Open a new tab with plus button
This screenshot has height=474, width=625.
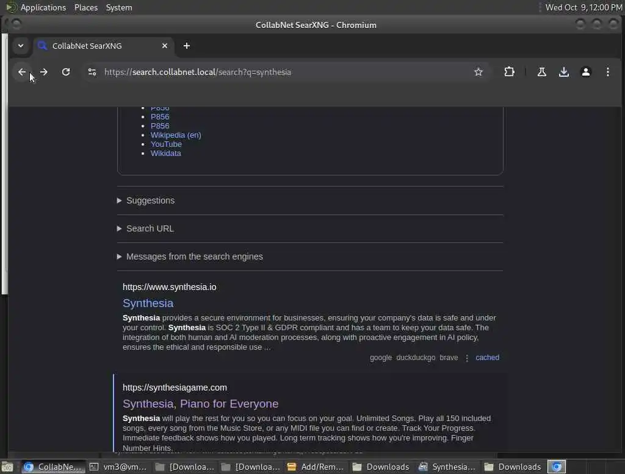187,46
